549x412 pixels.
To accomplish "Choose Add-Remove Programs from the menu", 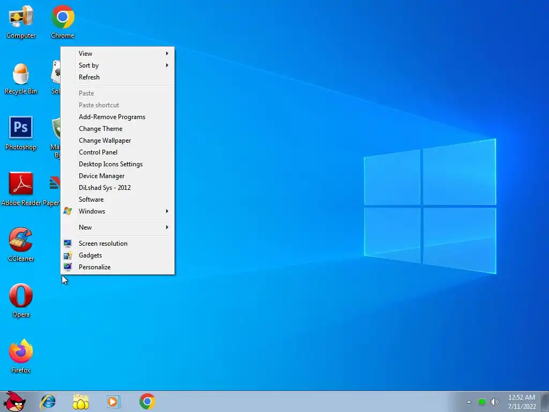I will point(117,117).
